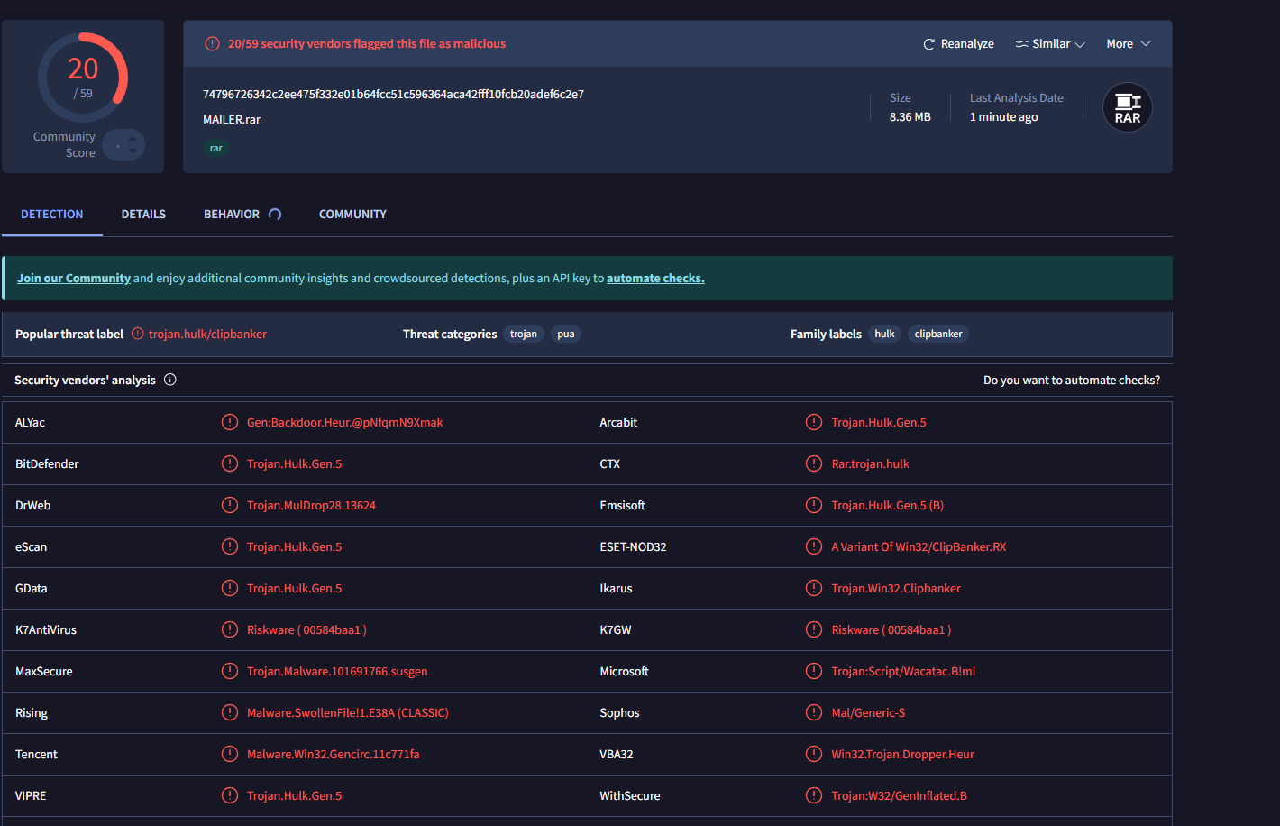Click the alert icon in the Emsisoft row

pyautogui.click(x=814, y=505)
